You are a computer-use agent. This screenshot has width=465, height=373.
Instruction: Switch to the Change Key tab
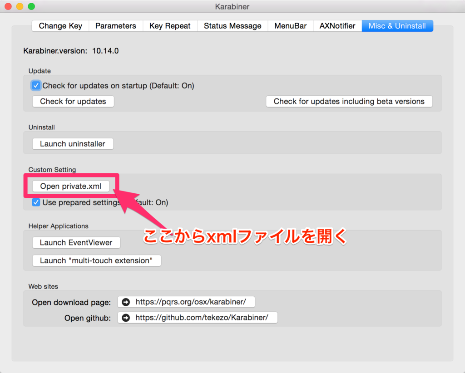[x=60, y=26]
